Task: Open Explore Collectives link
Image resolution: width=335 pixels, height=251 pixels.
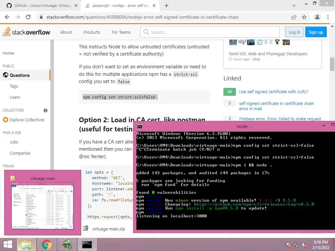Action: 24,120
